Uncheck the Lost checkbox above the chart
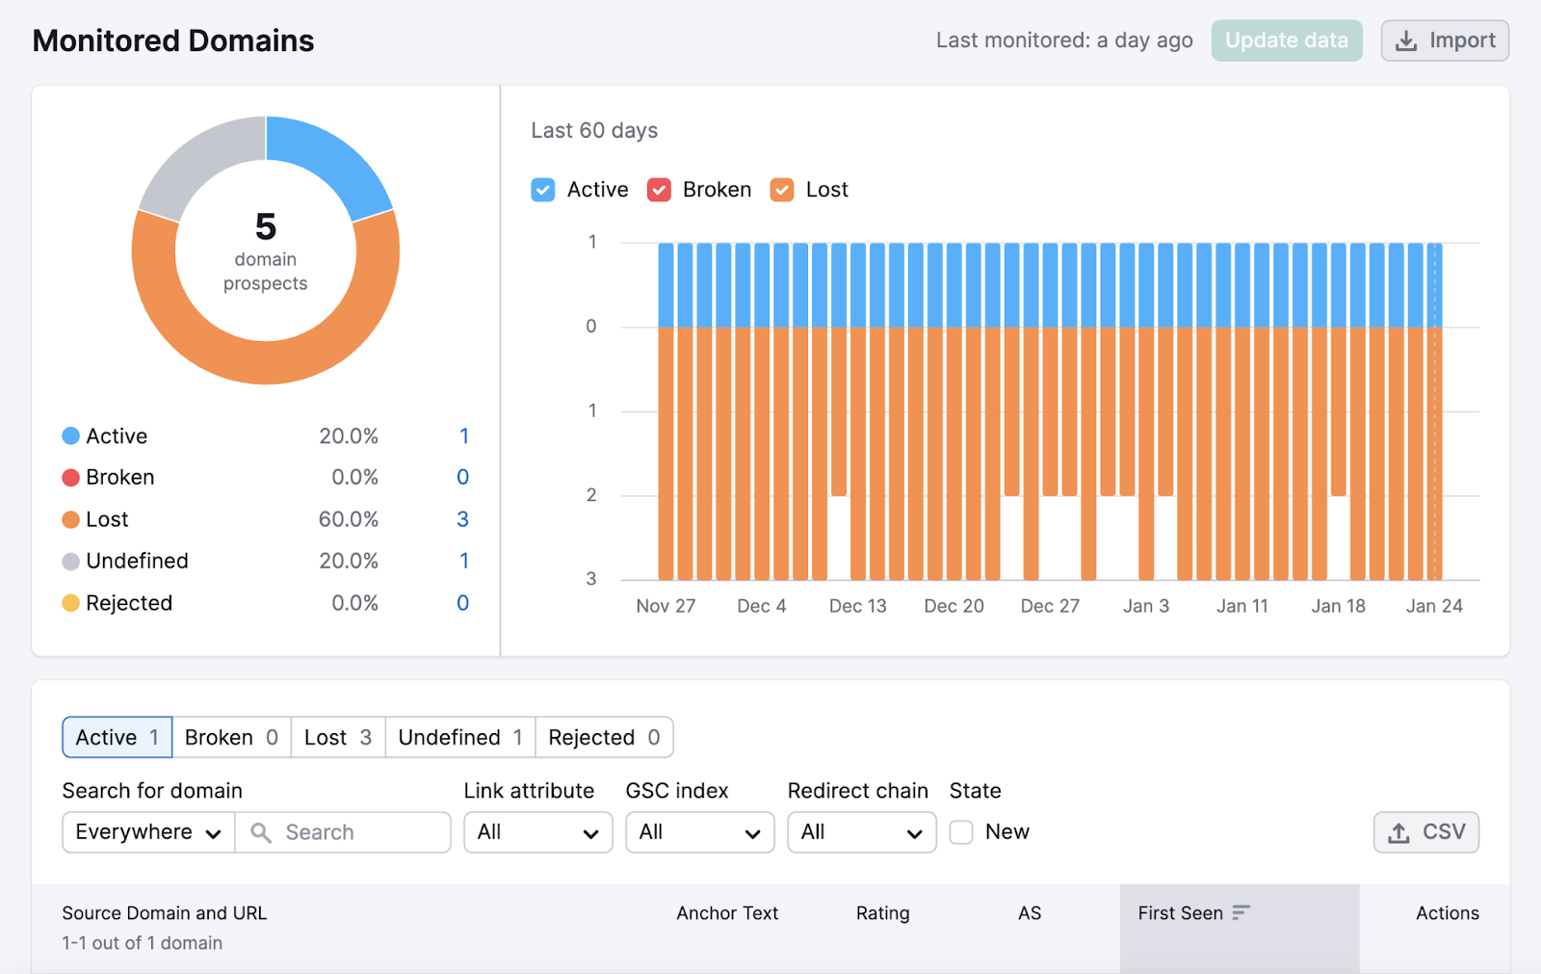 tap(781, 189)
